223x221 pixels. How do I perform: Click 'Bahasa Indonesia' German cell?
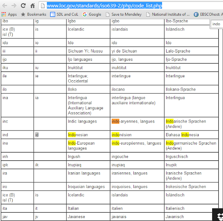click(191, 134)
